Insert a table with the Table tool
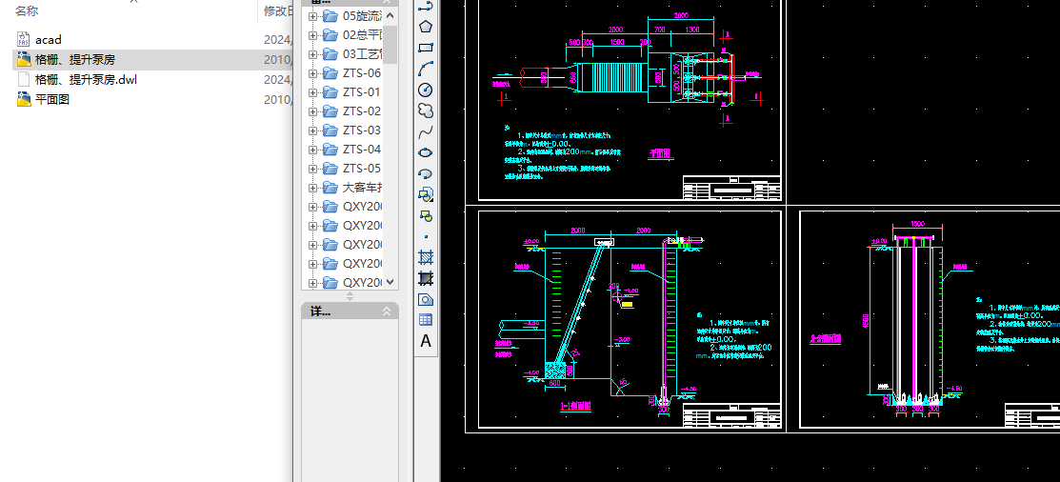Image resolution: width=1060 pixels, height=482 pixels. 426,320
